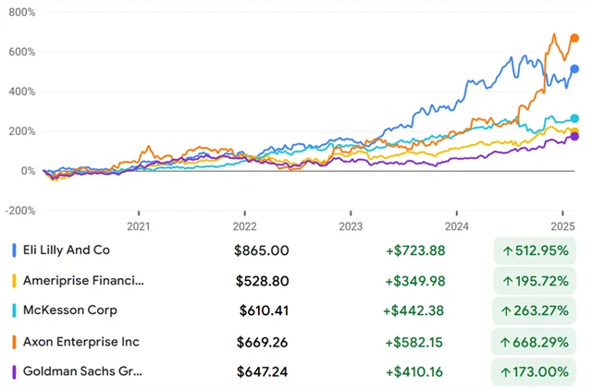Click the +$582.15 Axon gain value

point(413,343)
